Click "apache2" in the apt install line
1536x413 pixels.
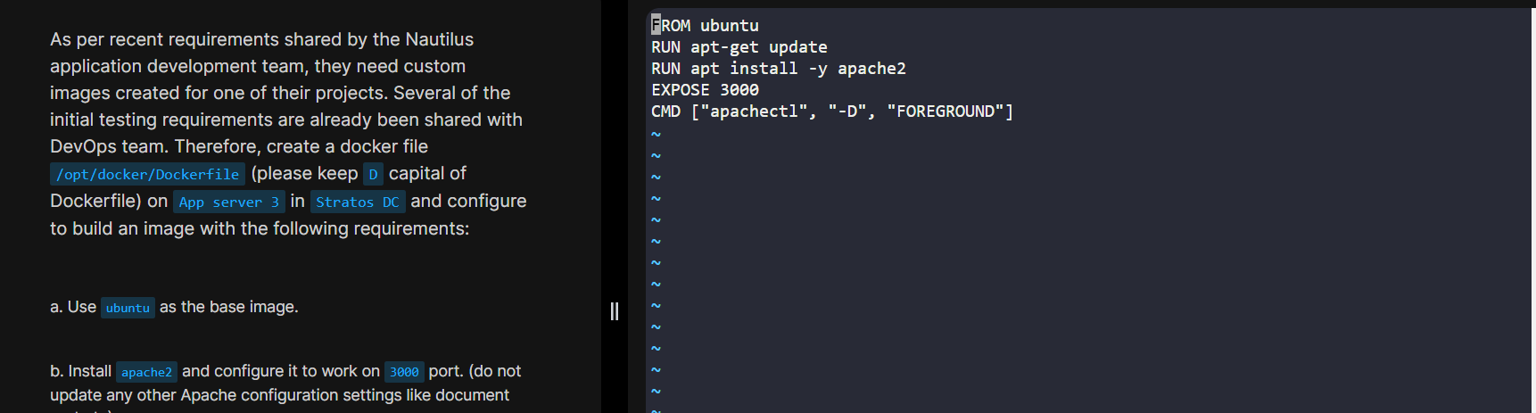[871, 69]
